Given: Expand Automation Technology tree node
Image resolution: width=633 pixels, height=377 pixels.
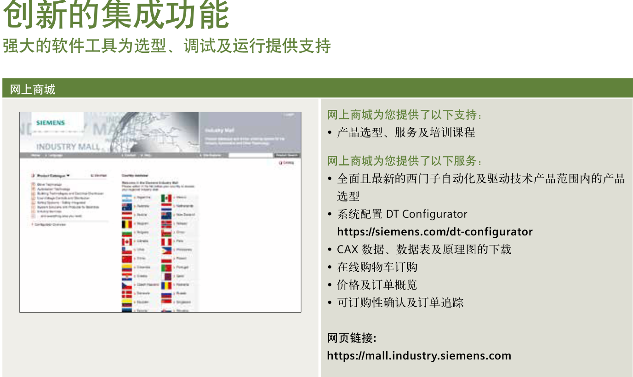Looking at the screenshot, I should pyautogui.click(x=34, y=189).
